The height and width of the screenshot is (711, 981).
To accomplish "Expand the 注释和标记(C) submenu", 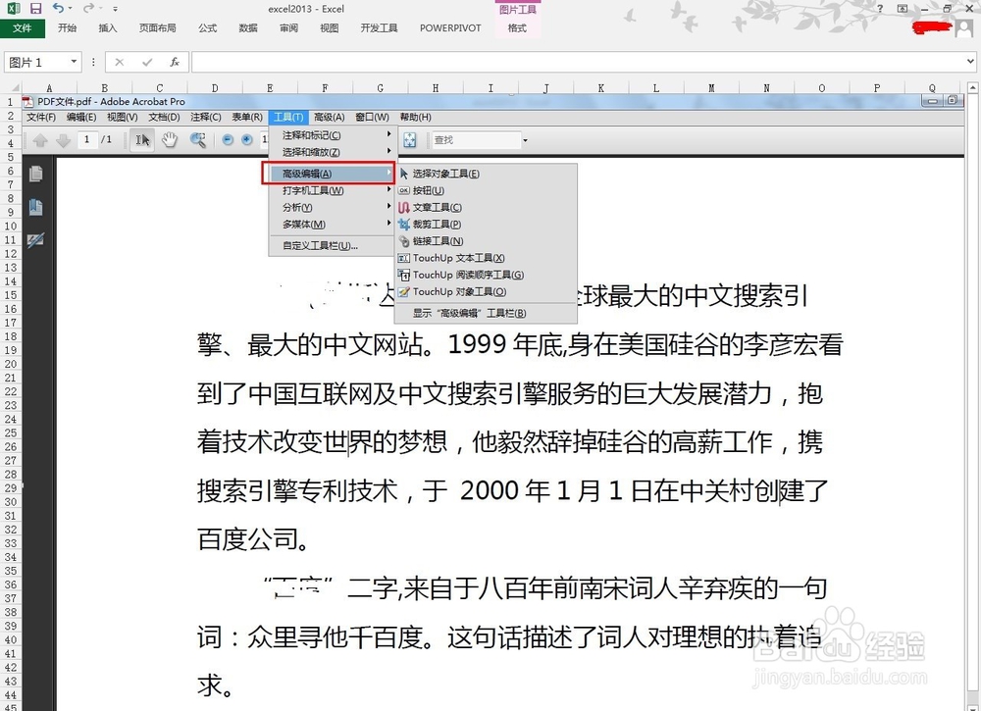I will point(333,135).
